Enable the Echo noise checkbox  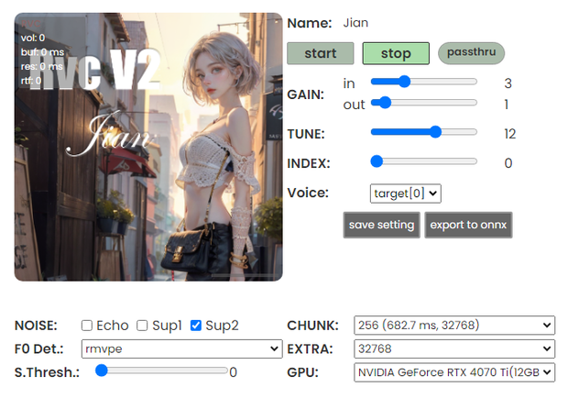(87, 326)
